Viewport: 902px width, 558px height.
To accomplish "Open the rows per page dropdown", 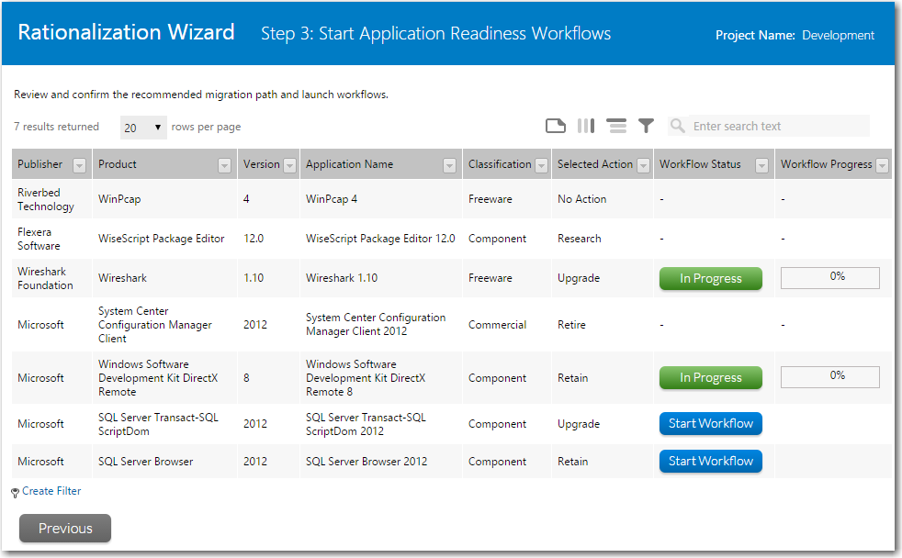I will (143, 127).
